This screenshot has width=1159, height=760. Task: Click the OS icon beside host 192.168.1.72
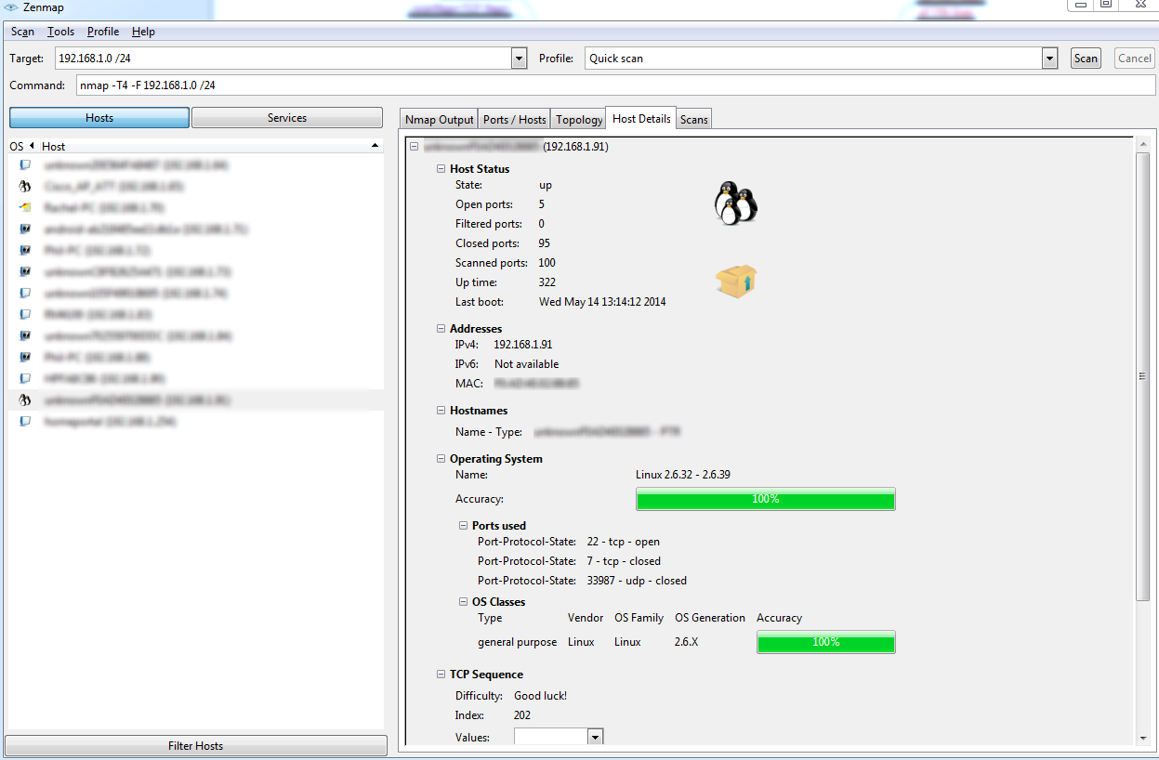pos(25,250)
